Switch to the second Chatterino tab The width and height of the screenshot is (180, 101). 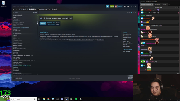(157, 5)
